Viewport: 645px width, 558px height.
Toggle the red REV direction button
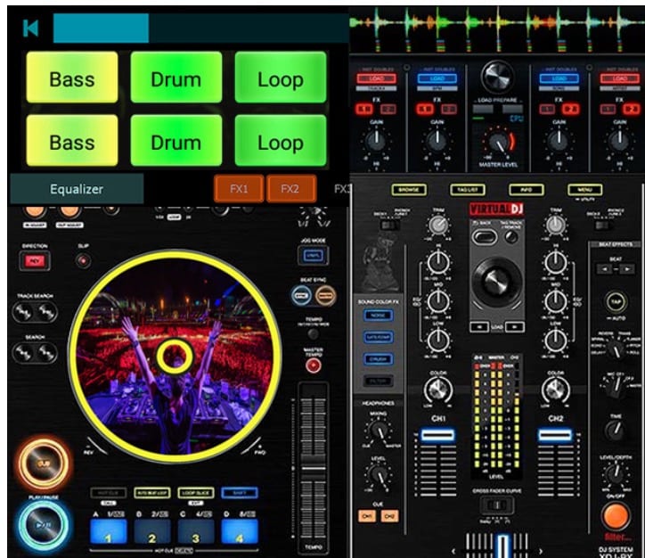[35, 261]
